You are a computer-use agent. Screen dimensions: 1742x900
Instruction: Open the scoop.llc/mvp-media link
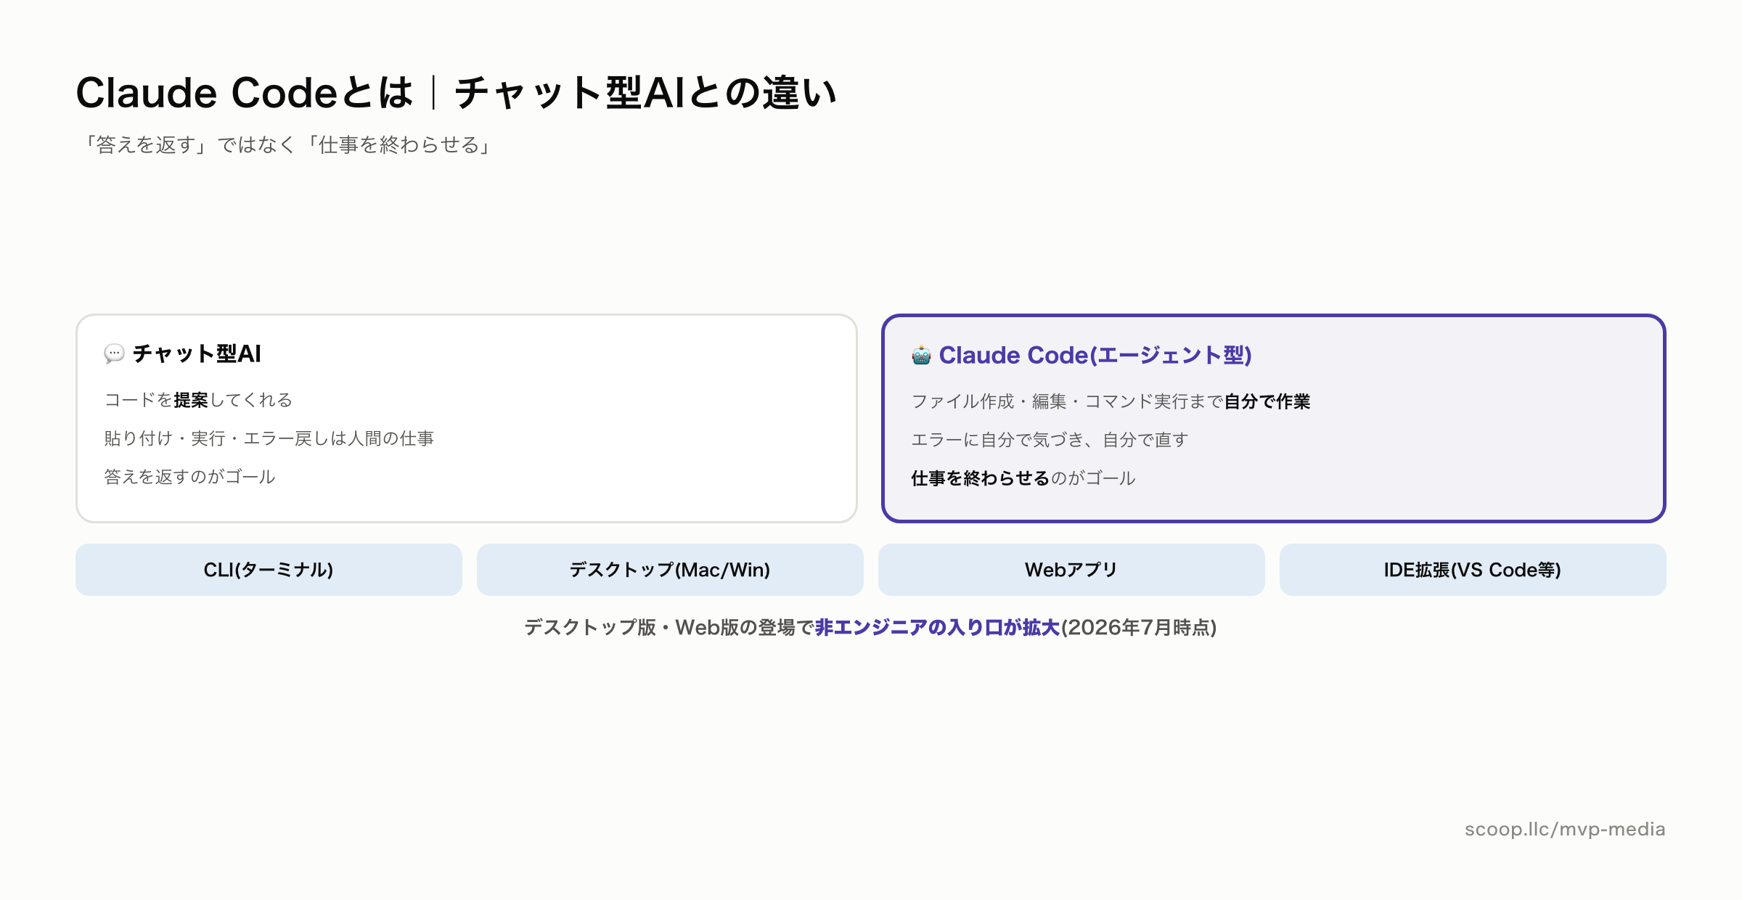point(1565,829)
